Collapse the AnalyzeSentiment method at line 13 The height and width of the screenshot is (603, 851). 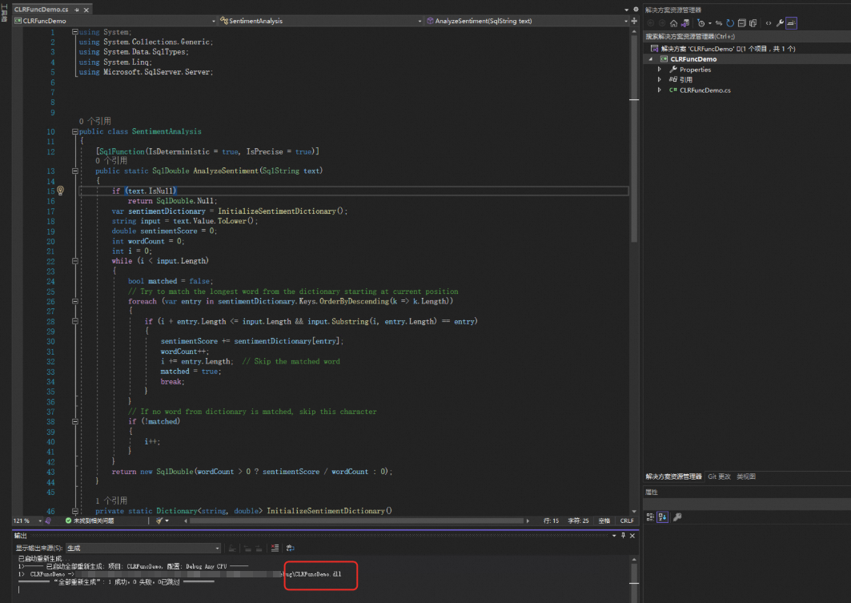click(75, 171)
